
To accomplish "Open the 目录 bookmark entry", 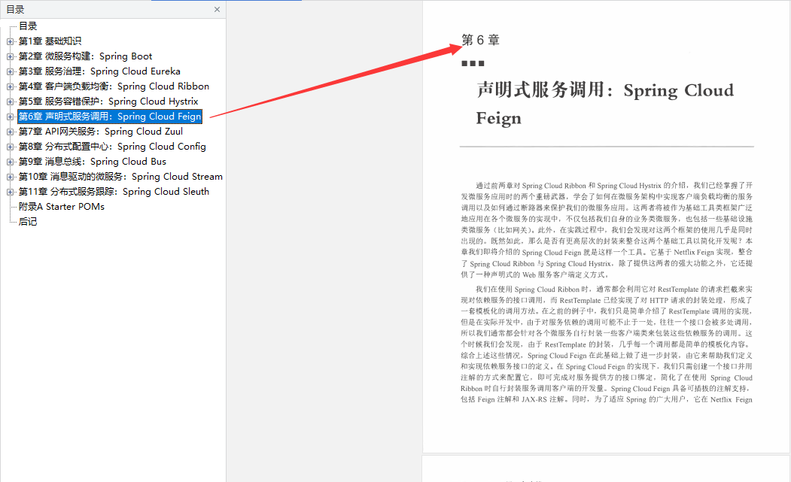I will pyautogui.click(x=28, y=26).
